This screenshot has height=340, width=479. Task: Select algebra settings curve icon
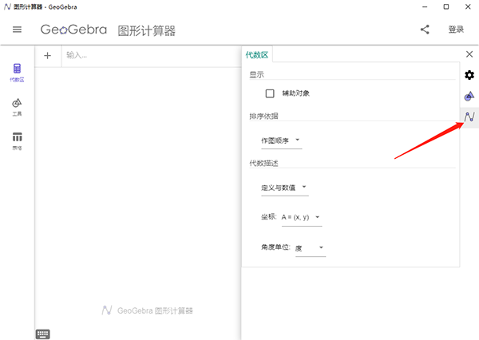coord(469,117)
